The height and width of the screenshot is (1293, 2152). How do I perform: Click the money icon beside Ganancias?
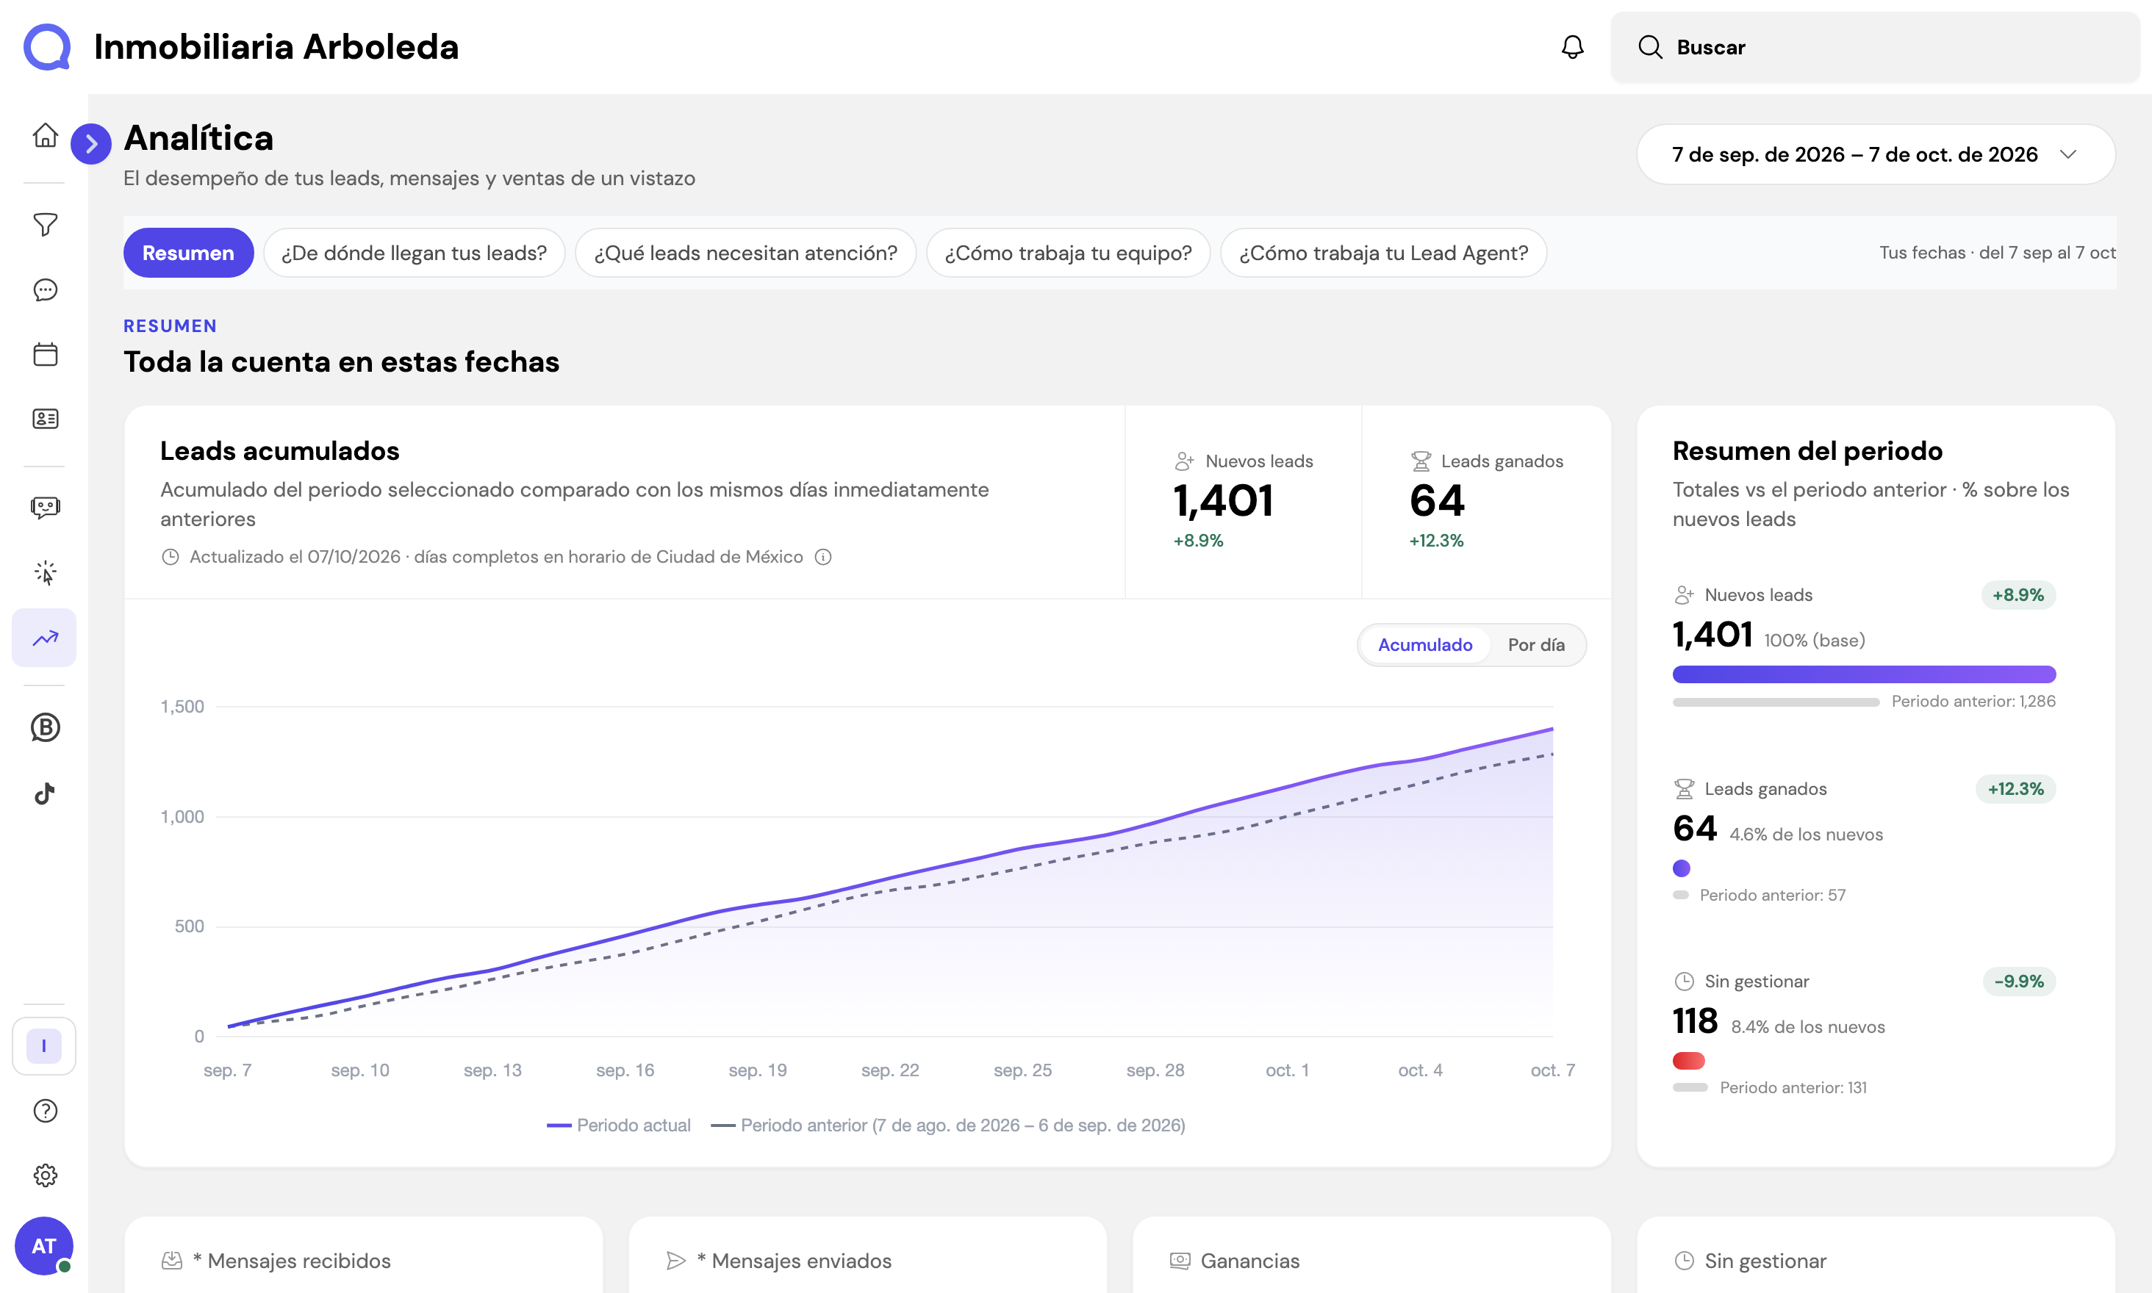(1180, 1261)
